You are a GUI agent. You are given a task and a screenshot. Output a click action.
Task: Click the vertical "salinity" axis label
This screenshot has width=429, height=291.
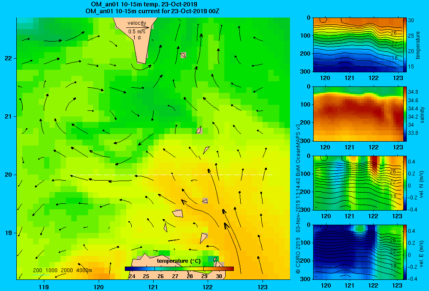point(423,115)
